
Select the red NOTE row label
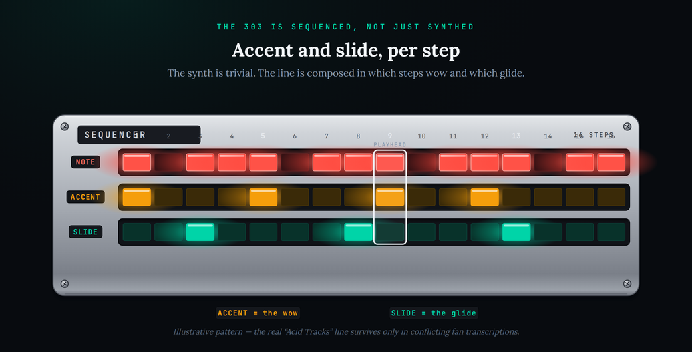(86, 162)
